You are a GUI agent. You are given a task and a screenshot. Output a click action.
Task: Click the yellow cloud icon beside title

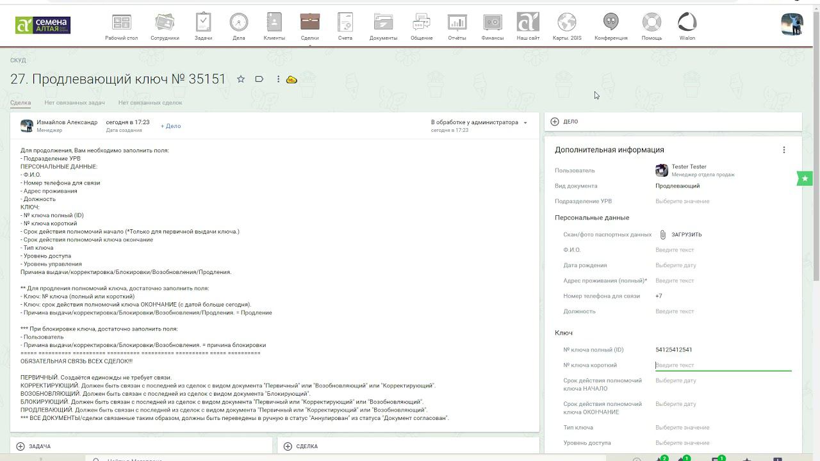291,79
